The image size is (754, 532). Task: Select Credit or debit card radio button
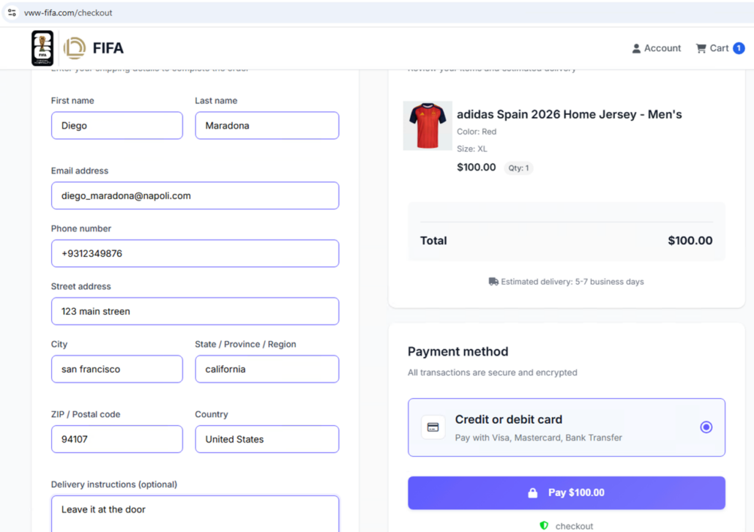click(706, 427)
